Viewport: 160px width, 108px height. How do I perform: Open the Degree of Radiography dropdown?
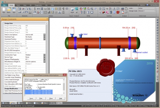tap(45, 59)
